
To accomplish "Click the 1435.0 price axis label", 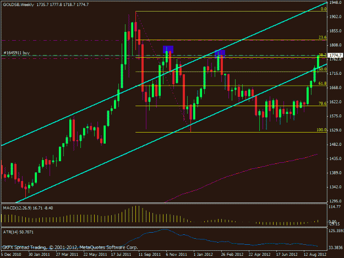I will [x=336, y=158].
